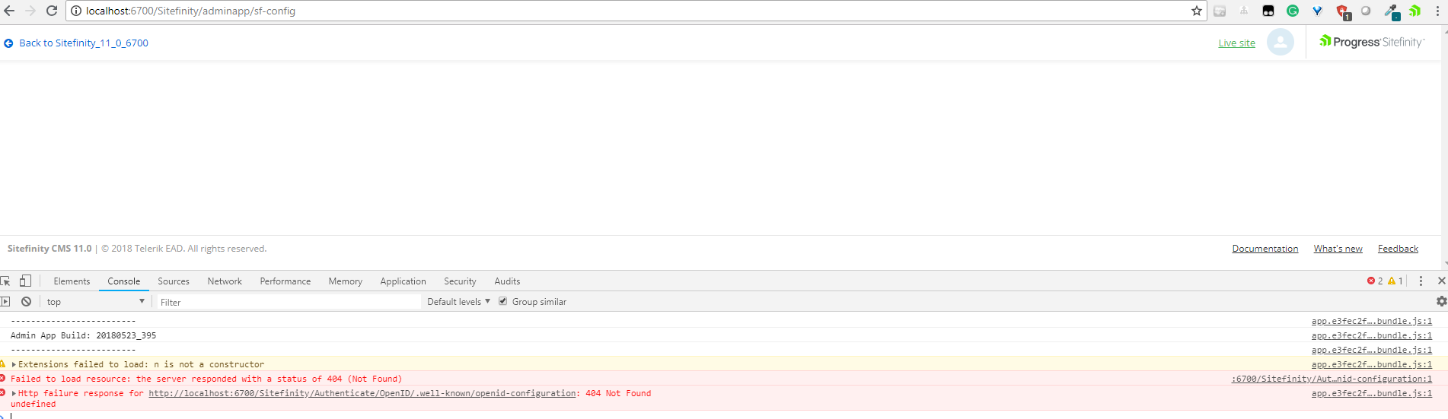This screenshot has width=1448, height=419.
Task: Show the console sidebar
Action: 5,302
